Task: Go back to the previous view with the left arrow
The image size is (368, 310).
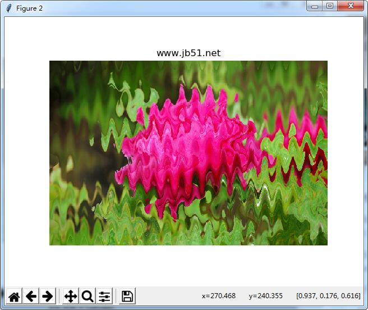Action: (31, 296)
